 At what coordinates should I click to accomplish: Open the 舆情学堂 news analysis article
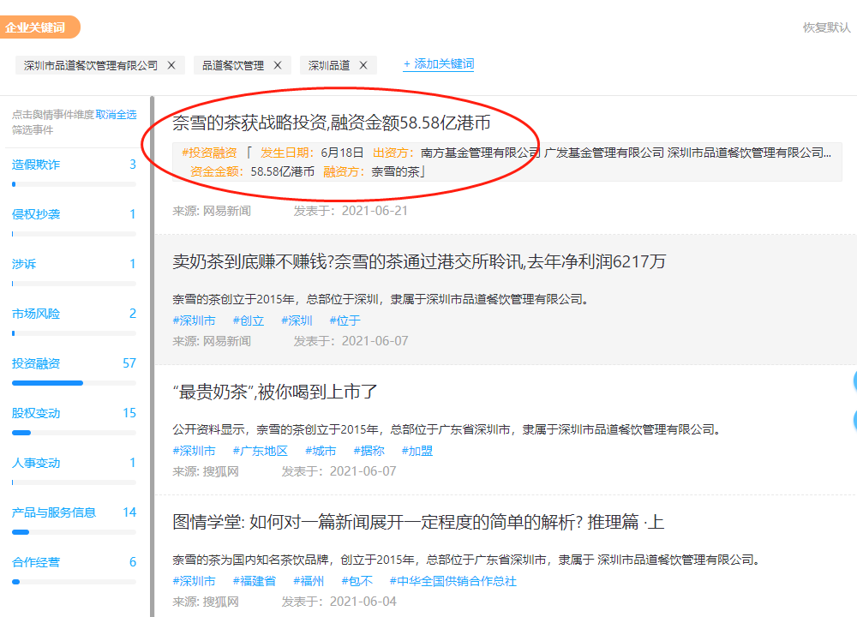pos(419,522)
